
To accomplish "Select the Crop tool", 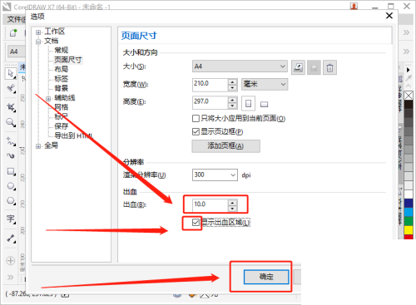I will click(11, 107).
